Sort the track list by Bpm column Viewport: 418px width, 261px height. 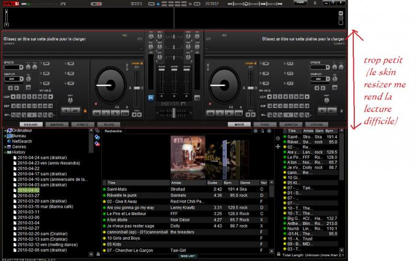pyautogui.click(x=228, y=183)
